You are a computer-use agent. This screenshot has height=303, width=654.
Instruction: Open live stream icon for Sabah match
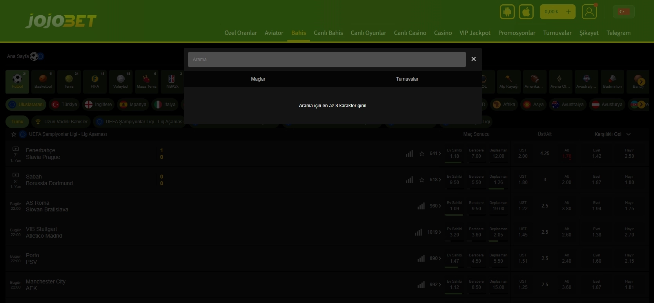click(16, 175)
